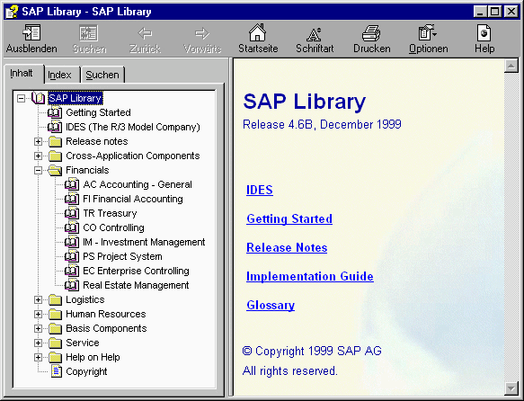Open the Copyright document icon in tree
This screenshot has height=401, width=524.
(56, 371)
